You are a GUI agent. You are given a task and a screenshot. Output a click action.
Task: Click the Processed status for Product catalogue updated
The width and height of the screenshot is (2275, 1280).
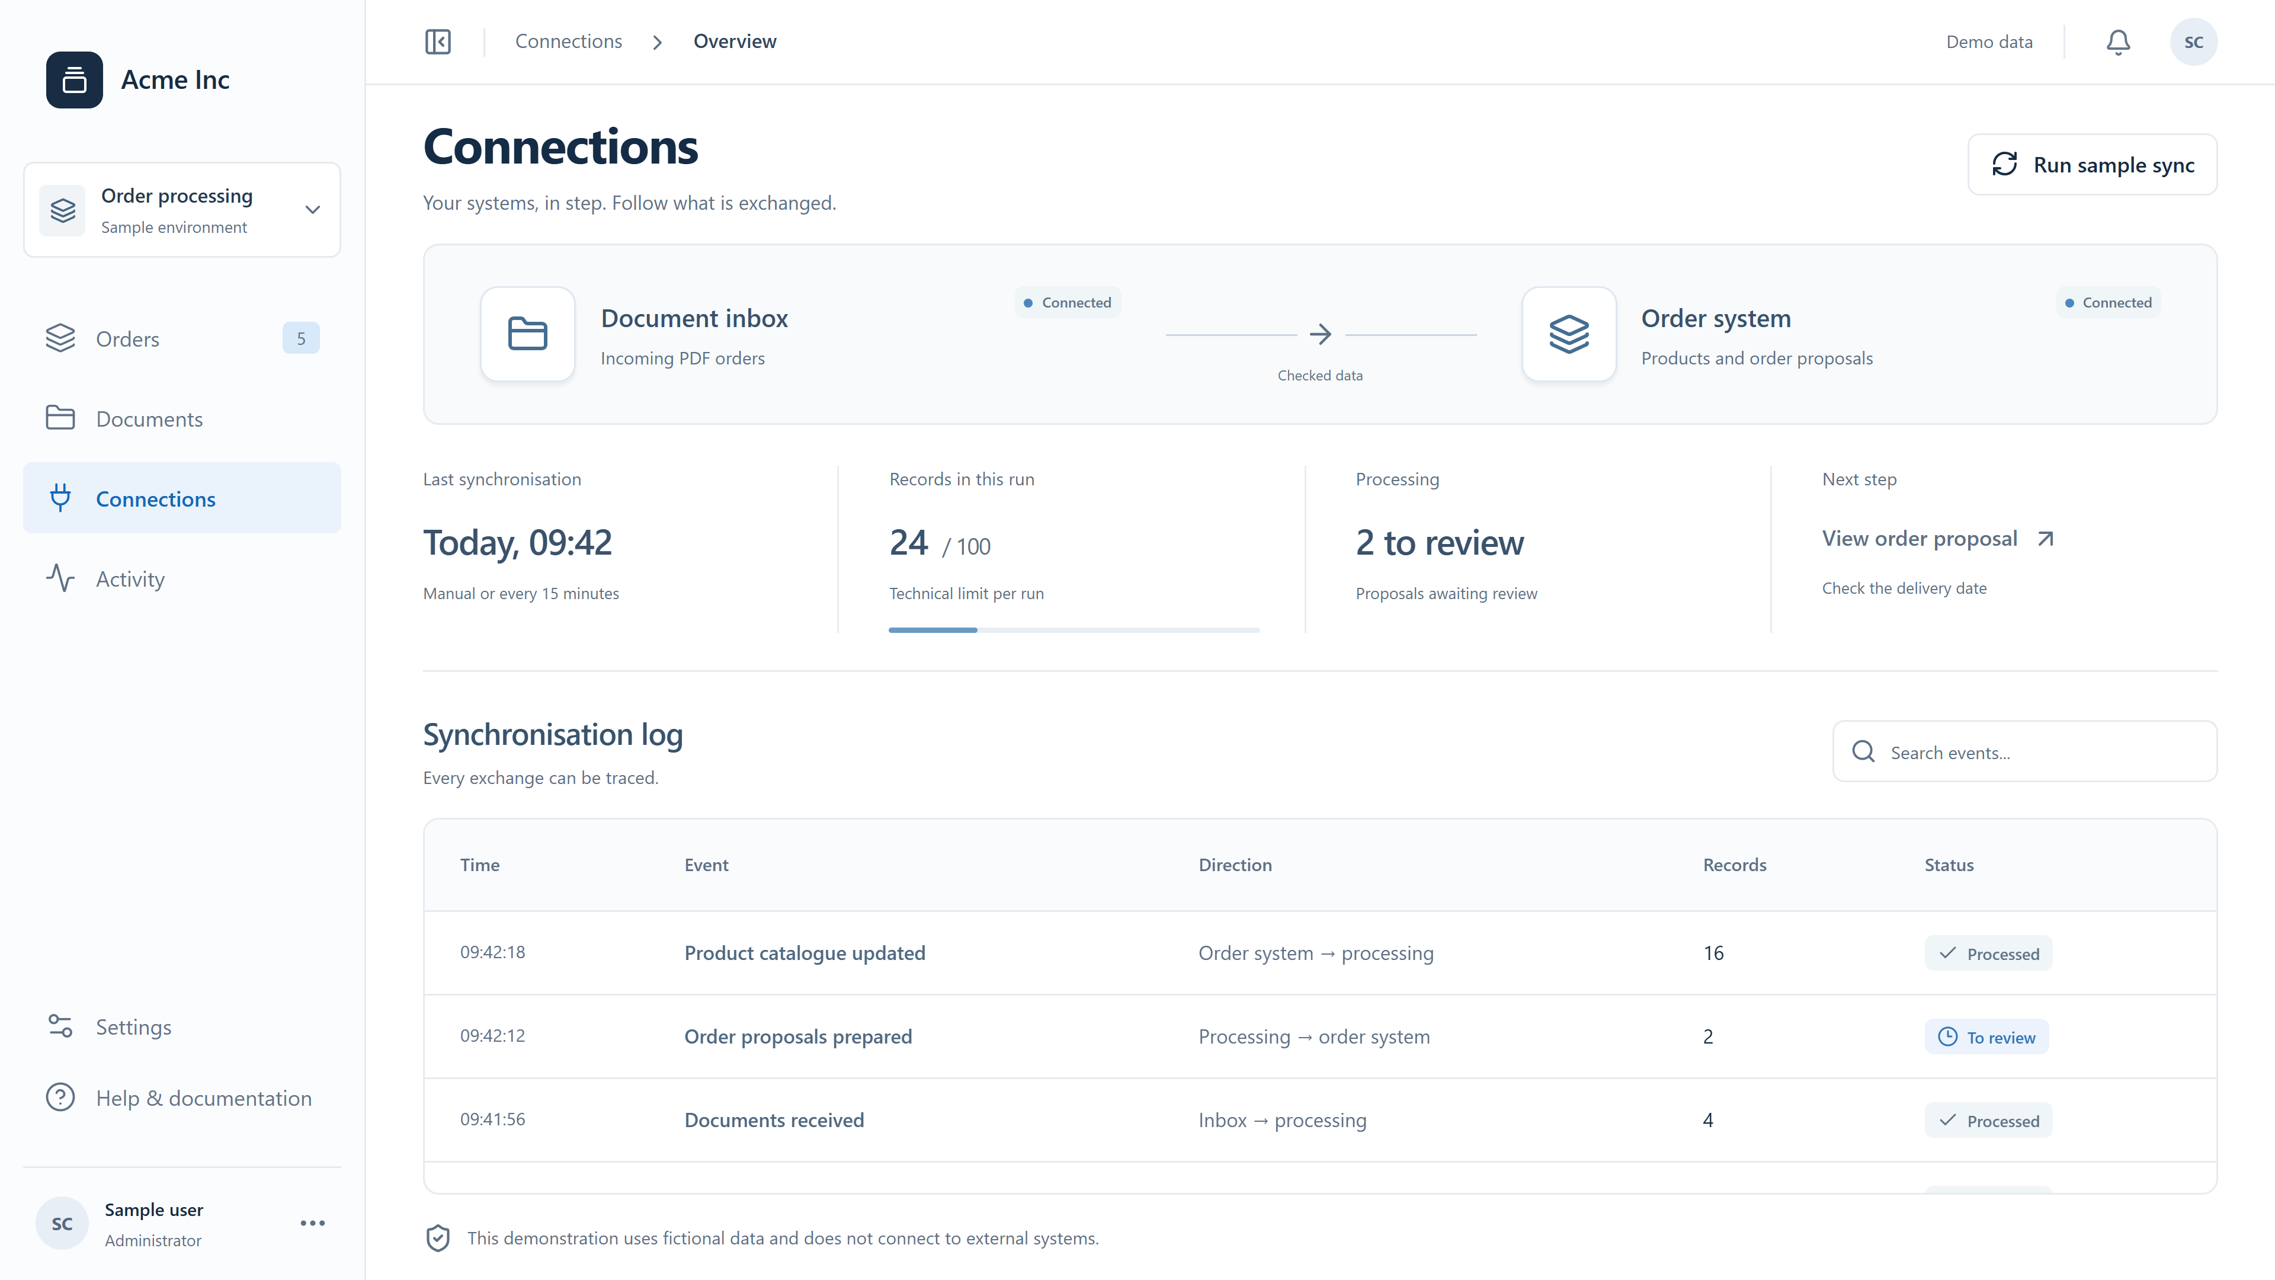click(1988, 953)
